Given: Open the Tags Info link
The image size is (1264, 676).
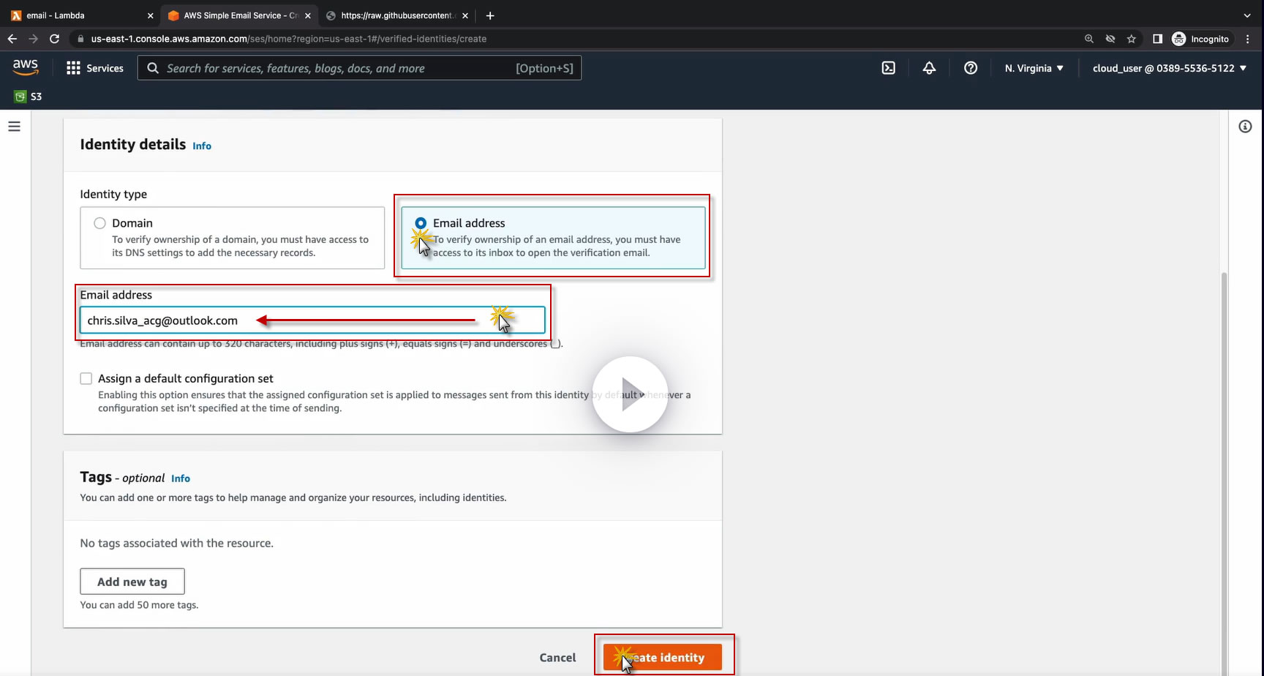Looking at the screenshot, I should (181, 478).
